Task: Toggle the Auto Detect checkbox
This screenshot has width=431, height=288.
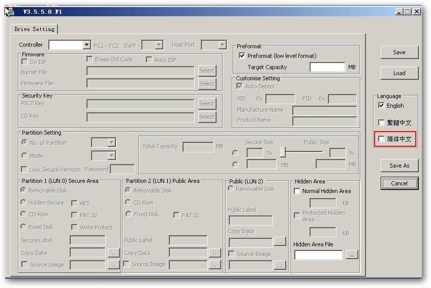Action: pos(239,86)
